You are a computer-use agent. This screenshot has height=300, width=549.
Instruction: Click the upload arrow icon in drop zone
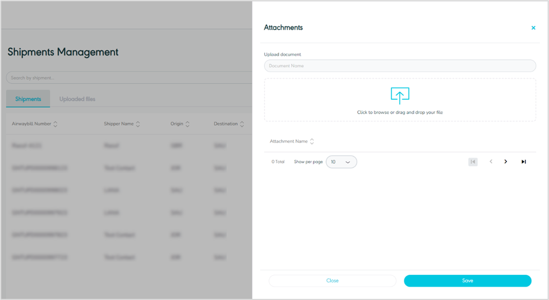(399, 95)
